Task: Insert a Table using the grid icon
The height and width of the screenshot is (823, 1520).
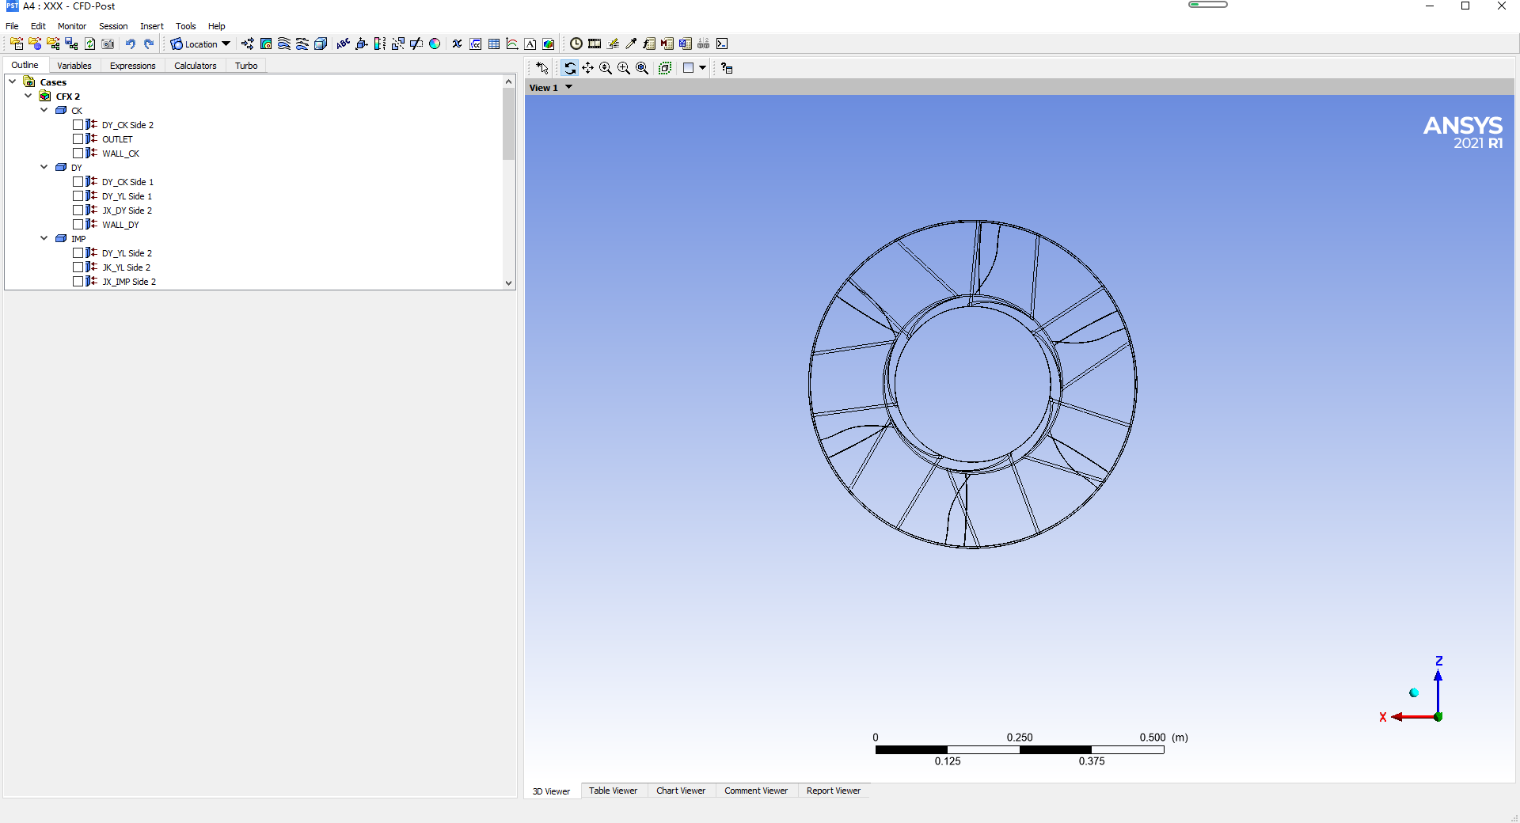Action: [494, 44]
